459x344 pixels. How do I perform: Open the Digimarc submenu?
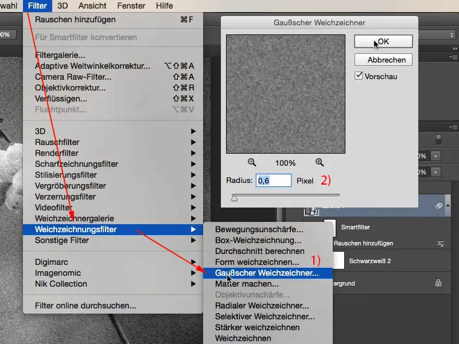point(112,262)
